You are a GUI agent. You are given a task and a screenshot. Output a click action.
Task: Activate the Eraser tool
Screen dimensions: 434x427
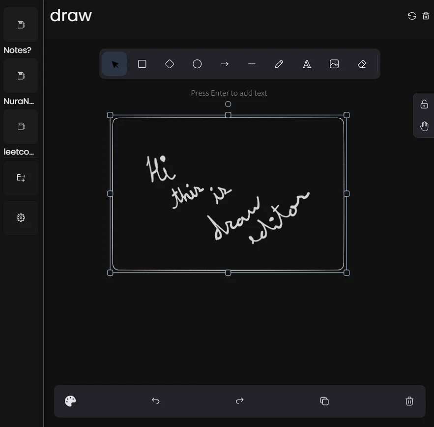(x=362, y=64)
